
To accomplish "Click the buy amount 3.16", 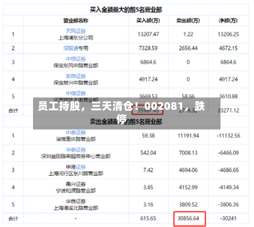I will 148,205.
